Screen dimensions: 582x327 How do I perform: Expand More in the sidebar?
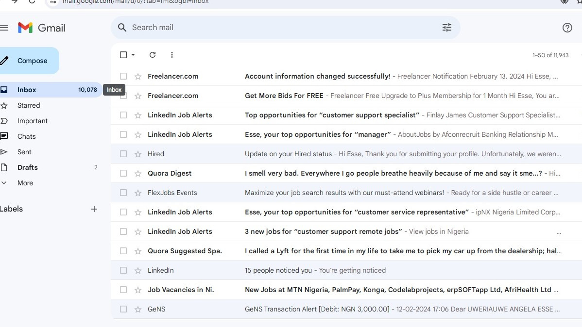(x=25, y=183)
